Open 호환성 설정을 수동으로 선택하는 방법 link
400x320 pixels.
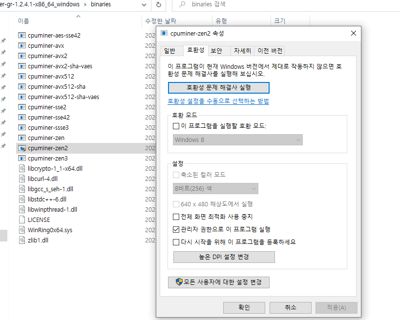point(218,101)
